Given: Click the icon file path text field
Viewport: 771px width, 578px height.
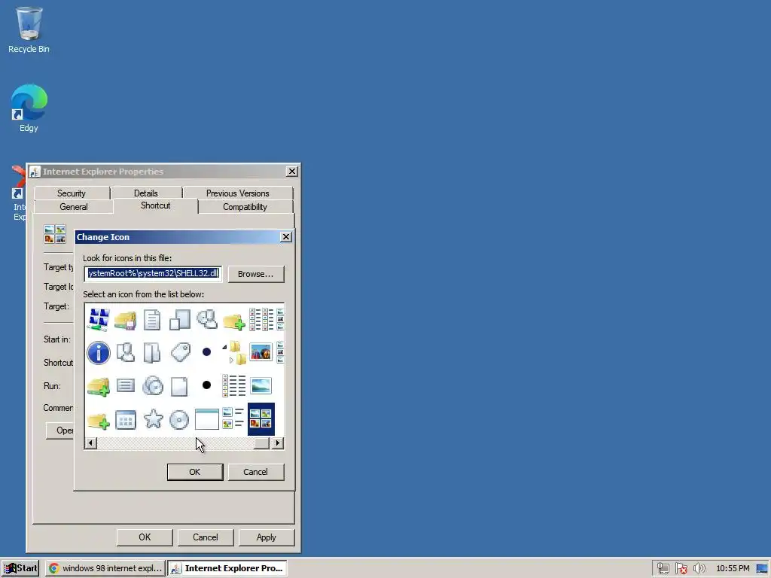Looking at the screenshot, I should tap(153, 273).
